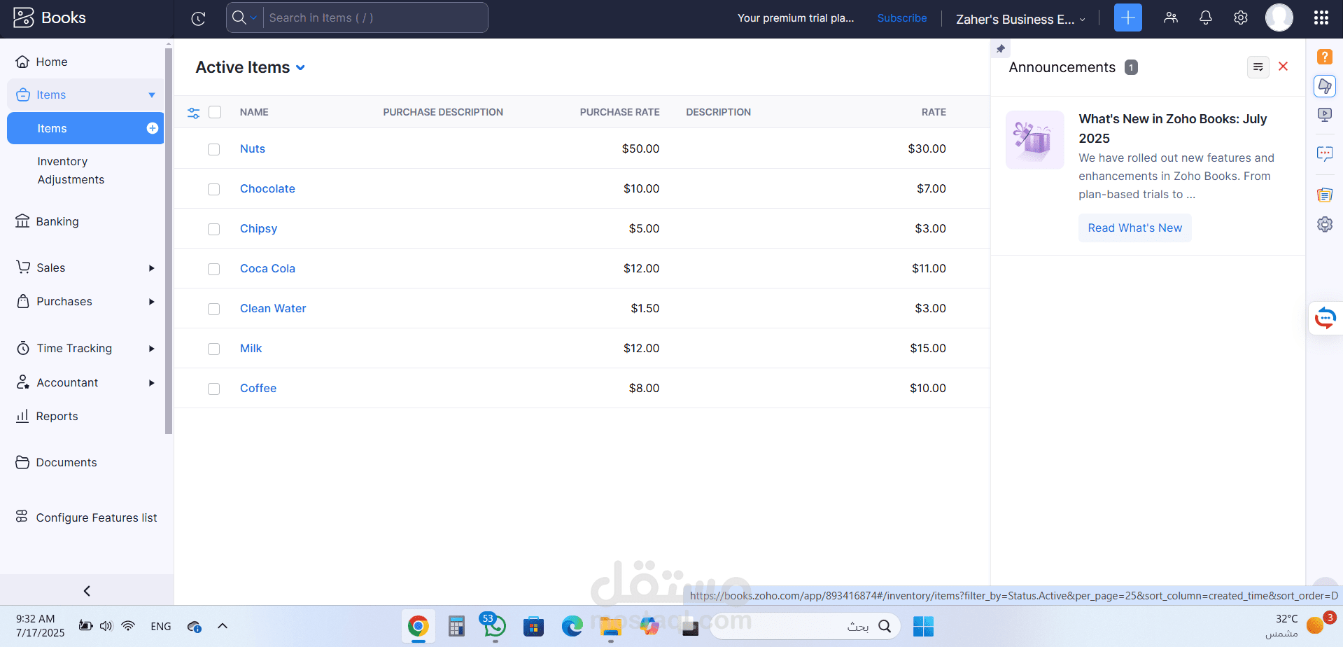Open the column customization filter icon
The height and width of the screenshot is (647, 1343).
click(194, 113)
